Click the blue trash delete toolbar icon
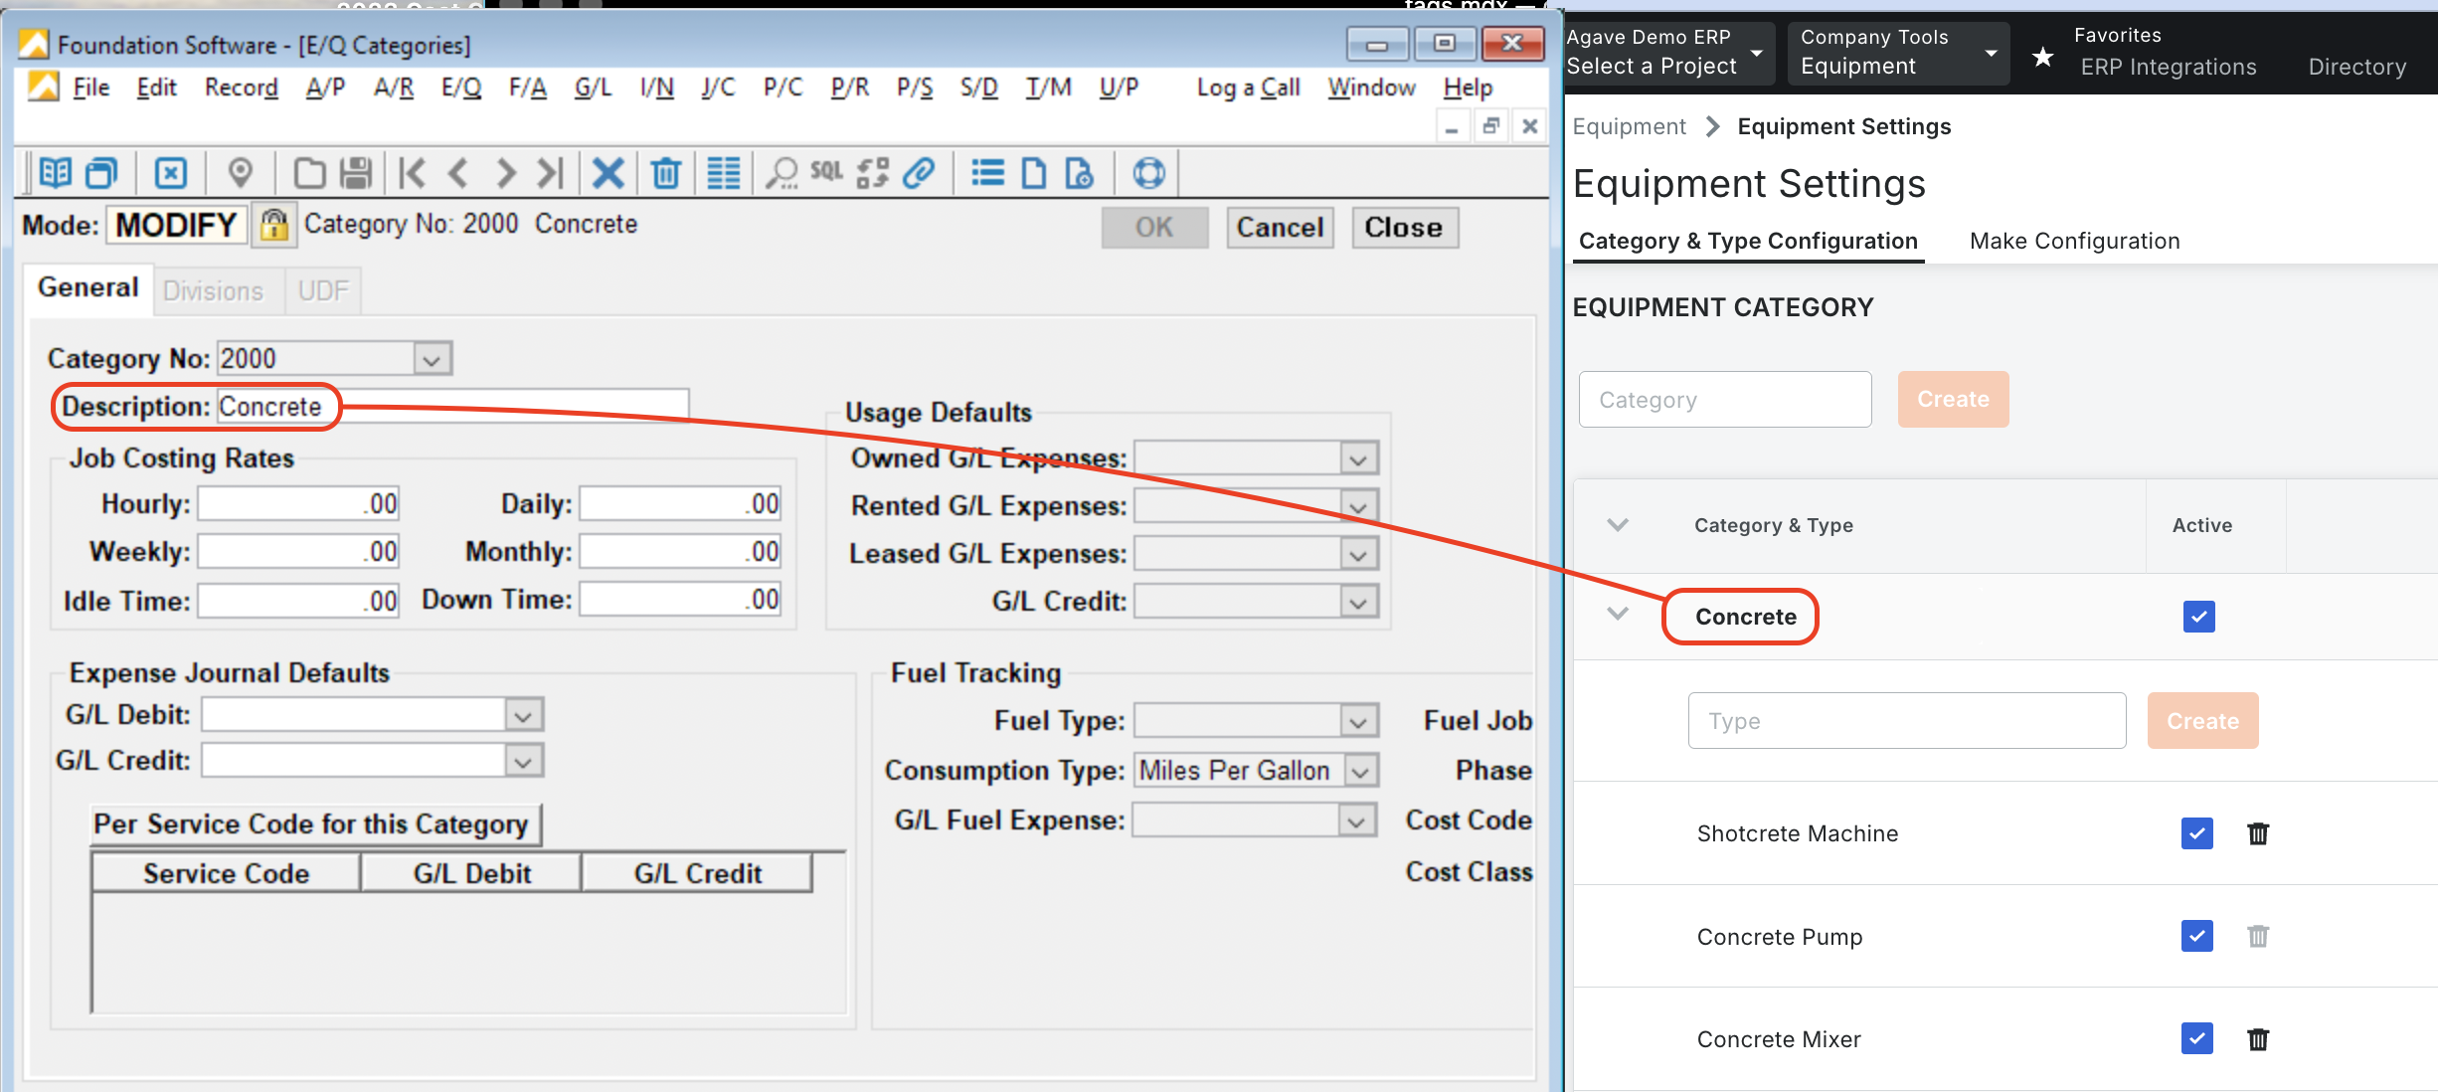This screenshot has width=2438, height=1092. pyautogui.click(x=665, y=173)
